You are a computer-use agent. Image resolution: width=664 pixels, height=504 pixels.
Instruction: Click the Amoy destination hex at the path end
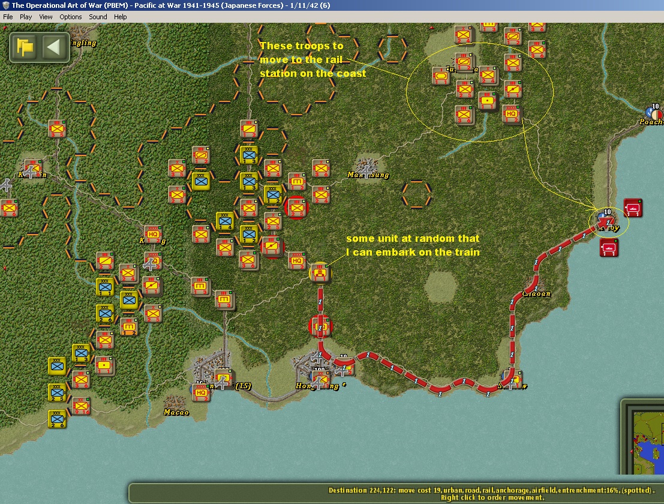pyautogui.click(x=607, y=221)
